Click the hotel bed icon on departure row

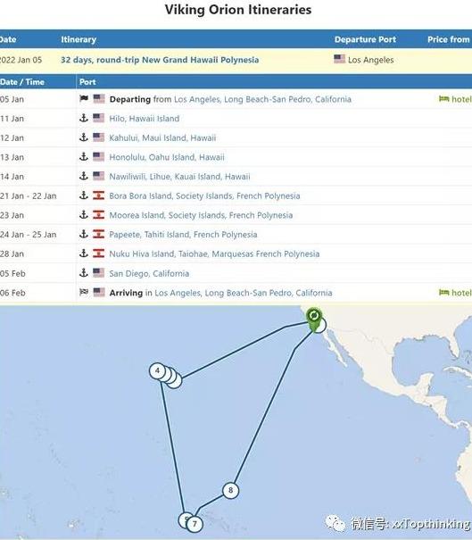coord(443,99)
